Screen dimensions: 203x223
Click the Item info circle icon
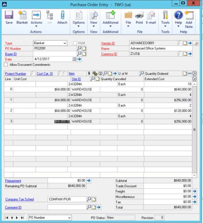coord(100,74)
